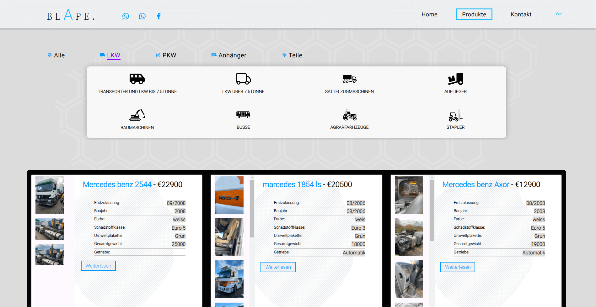Open the Facebook icon in header
596x307 pixels.
coord(159,16)
